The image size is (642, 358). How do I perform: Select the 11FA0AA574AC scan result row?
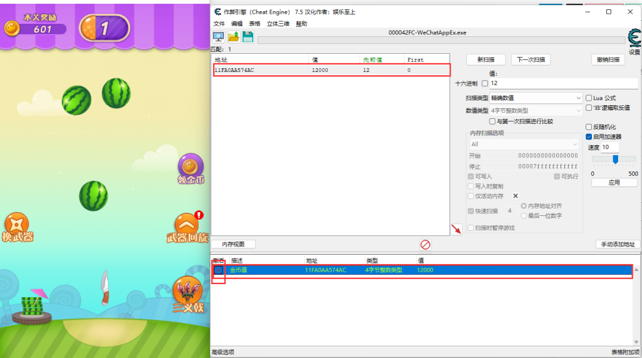click(330, 70)
